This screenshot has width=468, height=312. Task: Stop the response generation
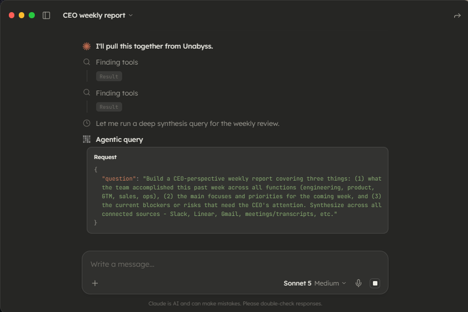pyautogui.click(x=375, y=283)
